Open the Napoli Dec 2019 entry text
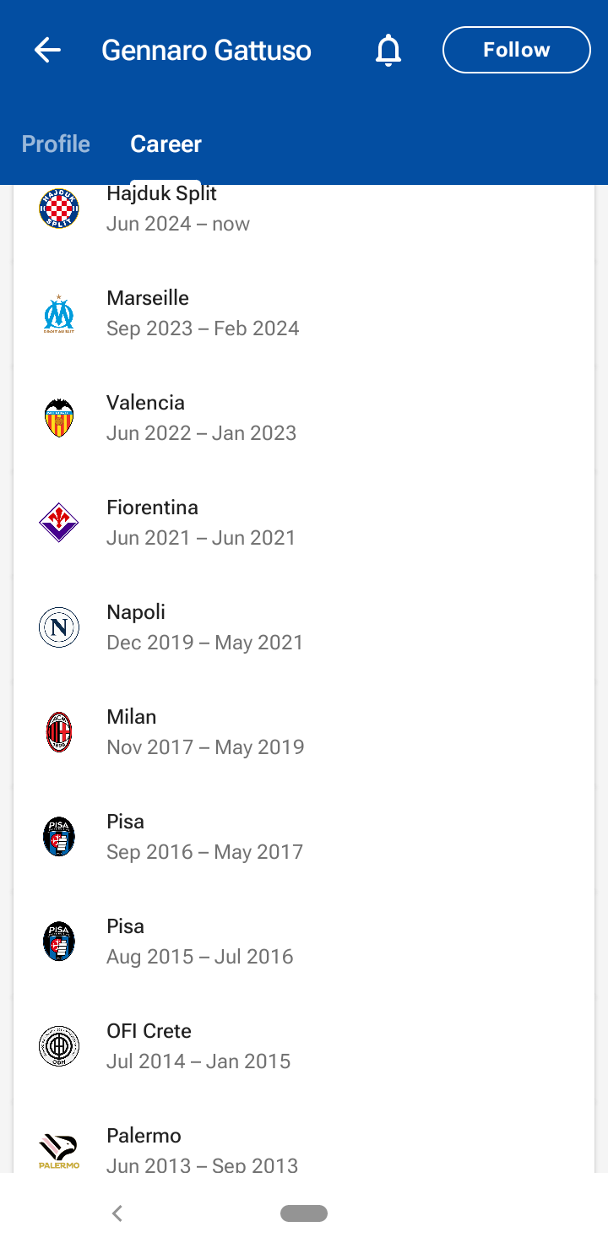Image resolution: width=608 pixels, height=1254 pixels. [x=204, y=627]
